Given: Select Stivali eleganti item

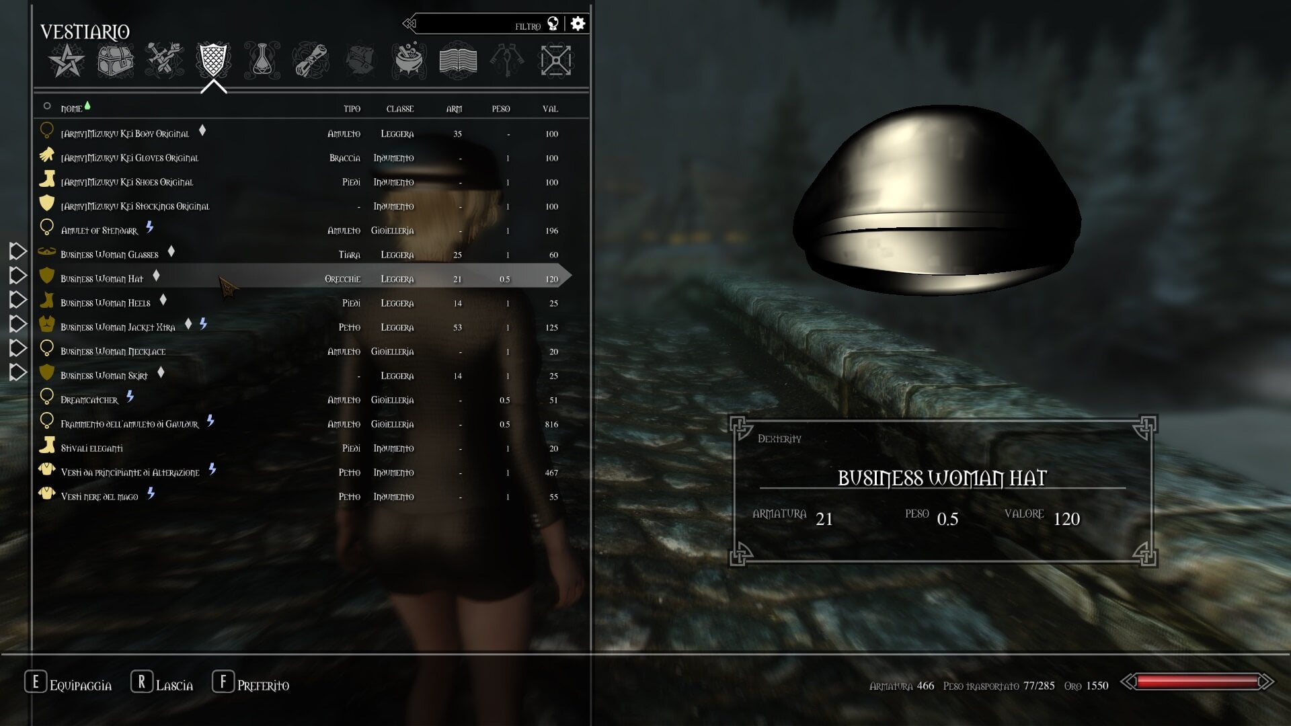Looking at the screenshot, I should [303, 448].
